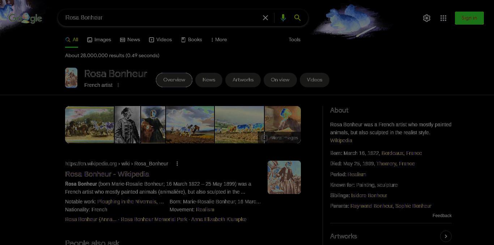Open options dots beside French artist

(118, 85)
